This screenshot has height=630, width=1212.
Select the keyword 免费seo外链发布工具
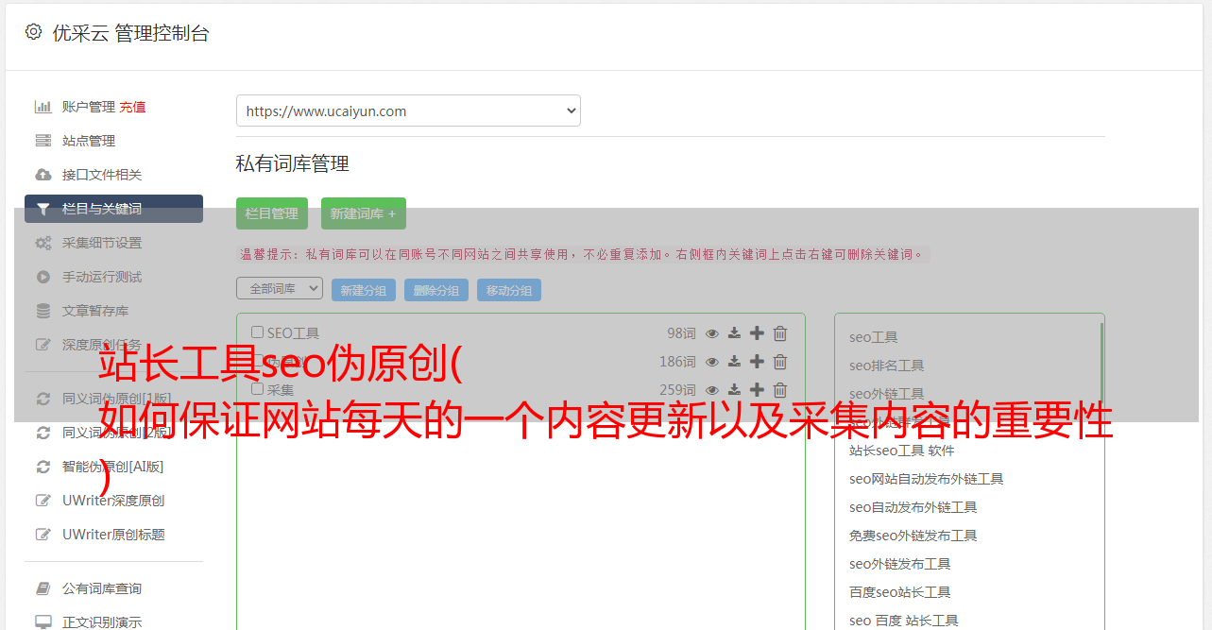[913, 536]
